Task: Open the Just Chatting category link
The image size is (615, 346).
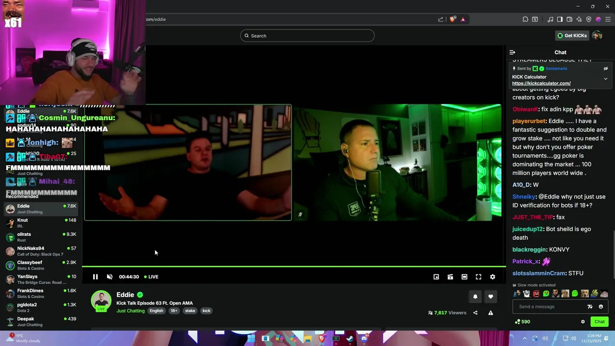Action: (x=130, y=311)
